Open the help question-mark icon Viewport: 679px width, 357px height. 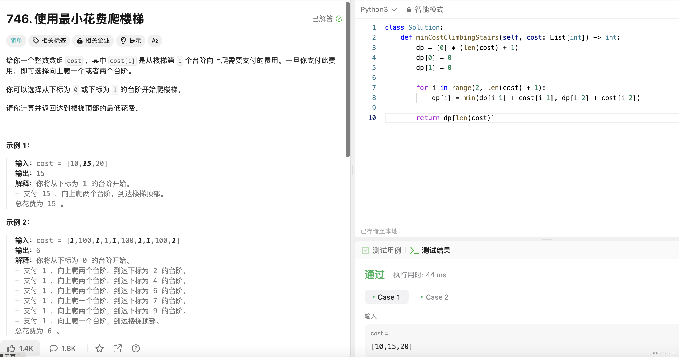point(136,348)
